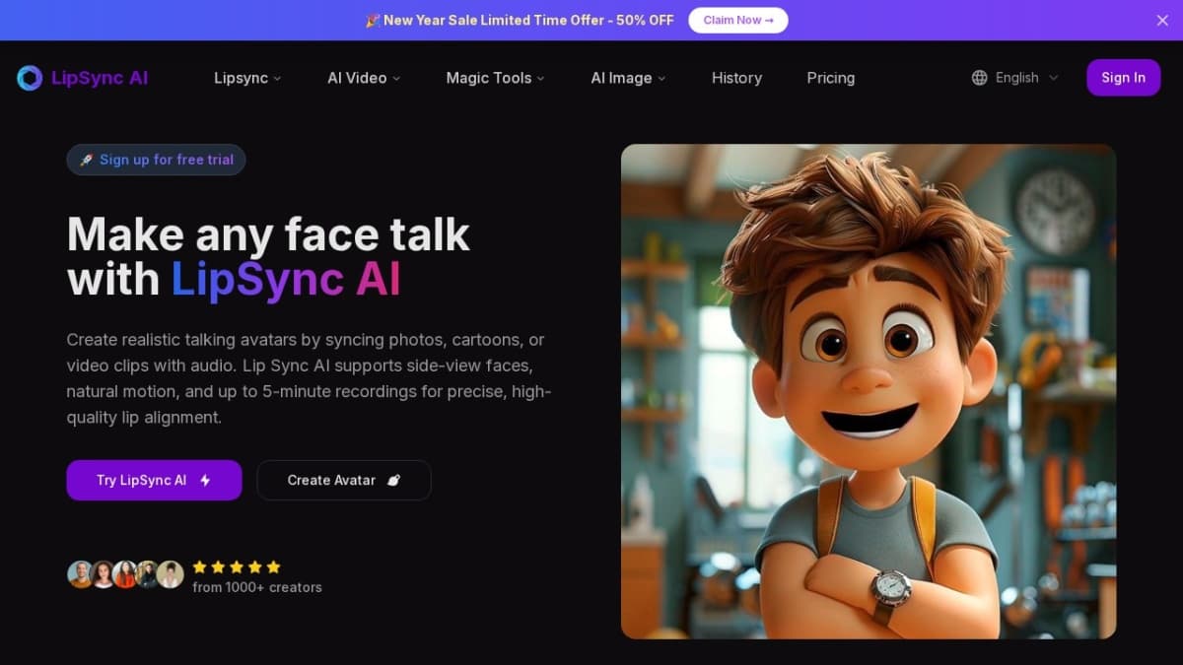Select the Try LipSync AI button
Screen dimensions: 1183x665
(x=154, y=480)
